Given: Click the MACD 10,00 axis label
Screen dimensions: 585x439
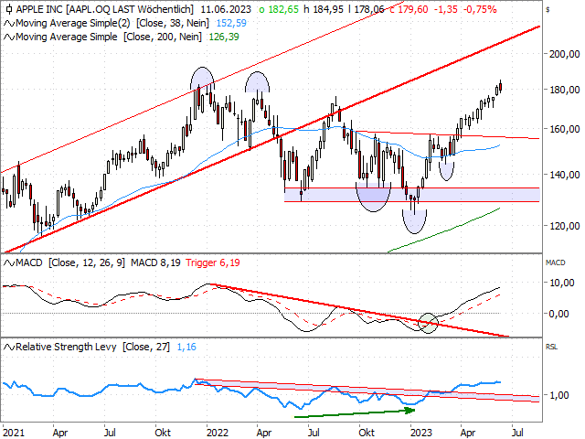Looking at the screenshot, I should click(x=562, y=283).
